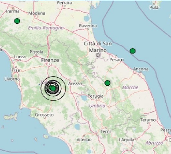The height and width of the screenshot is (154, 171).
Task: Select the Terni city label
Action: pos(106,131)
